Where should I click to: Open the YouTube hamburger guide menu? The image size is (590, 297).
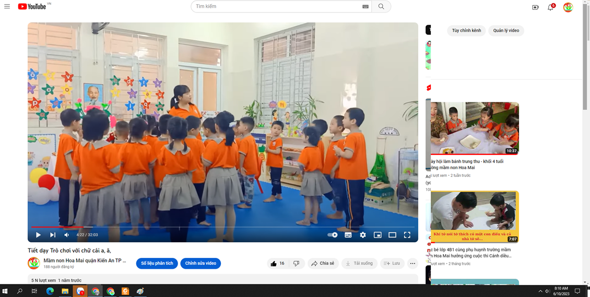[x=7, y=7]
